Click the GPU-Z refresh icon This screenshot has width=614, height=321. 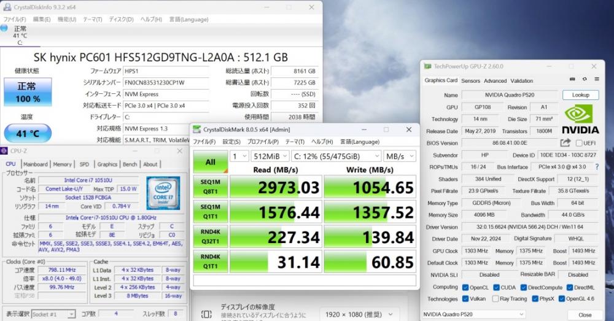pyautogui.click(x=585, y=79)
